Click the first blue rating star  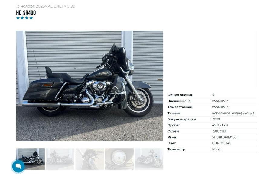pos(18,18)
